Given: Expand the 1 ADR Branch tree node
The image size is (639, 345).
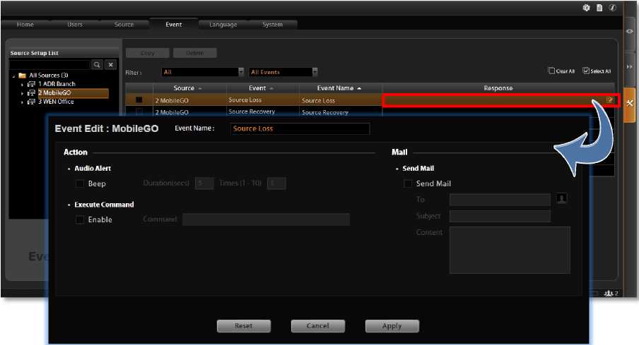Looking at the screenshot, I should point(23,84).
